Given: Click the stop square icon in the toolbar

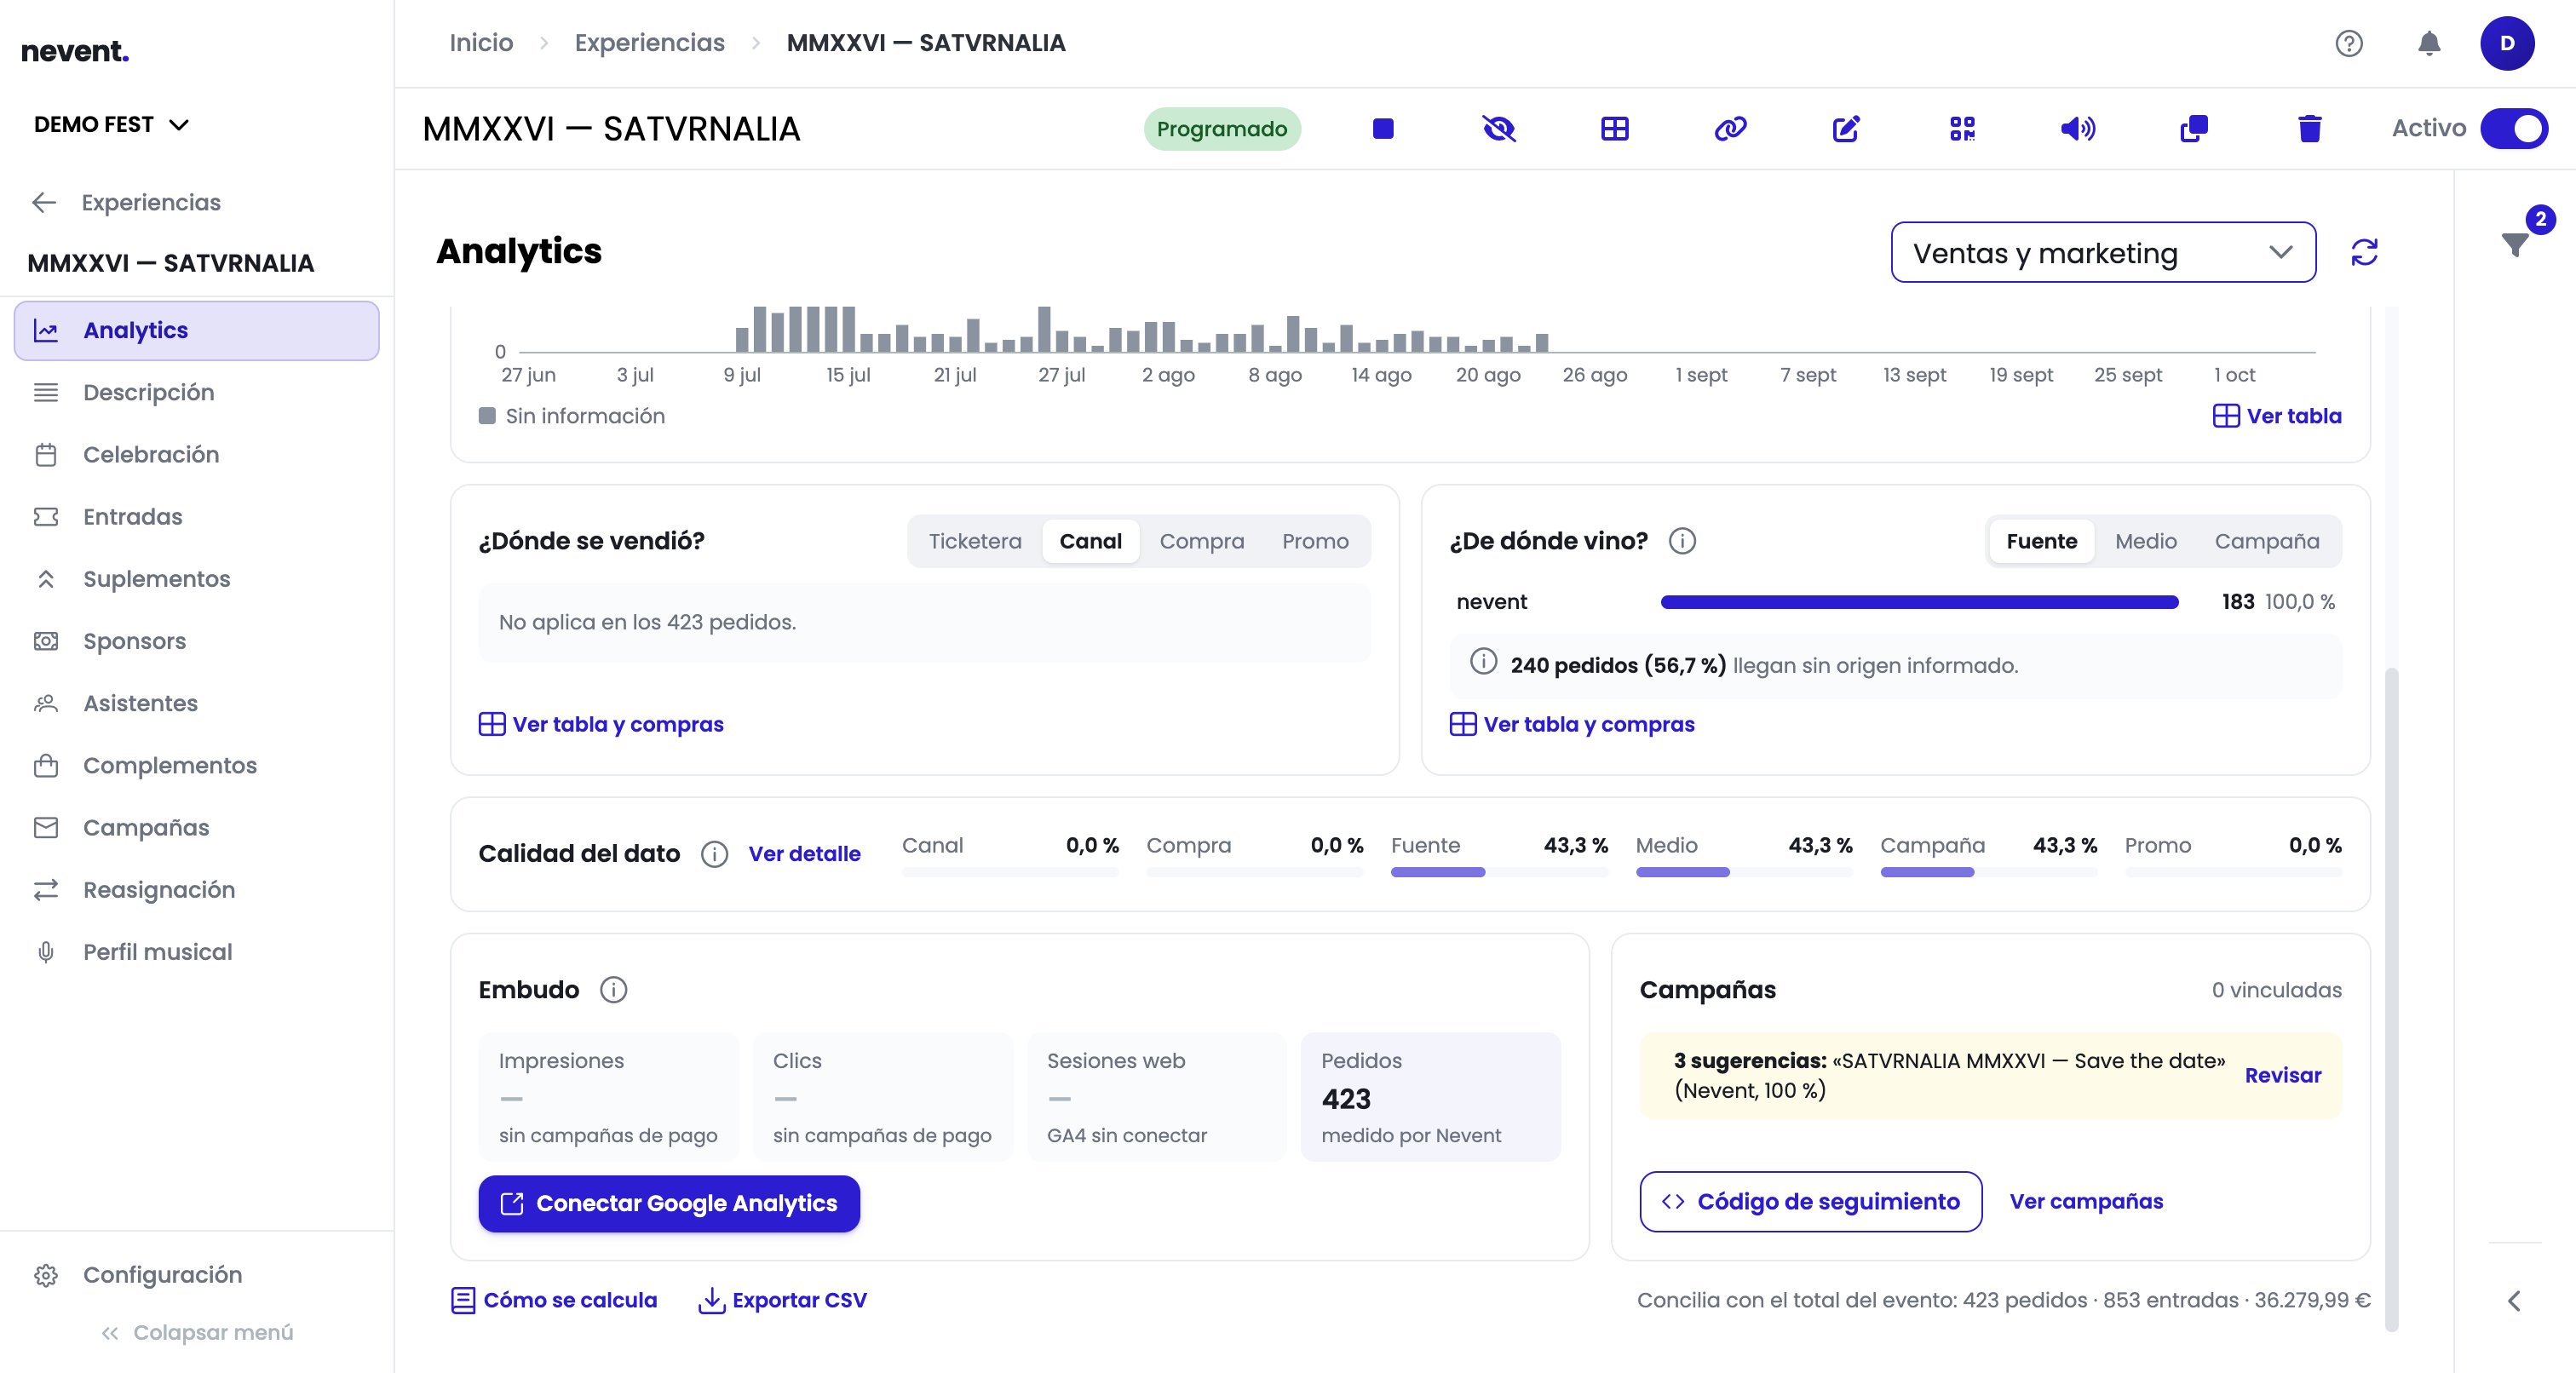Looking at the screenshot, I should click(1383, 128).
